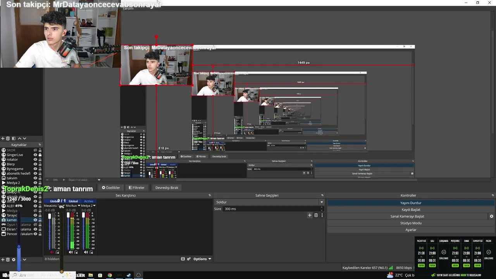Click Sanal Kamerayı Başlat

pos(407,216)
